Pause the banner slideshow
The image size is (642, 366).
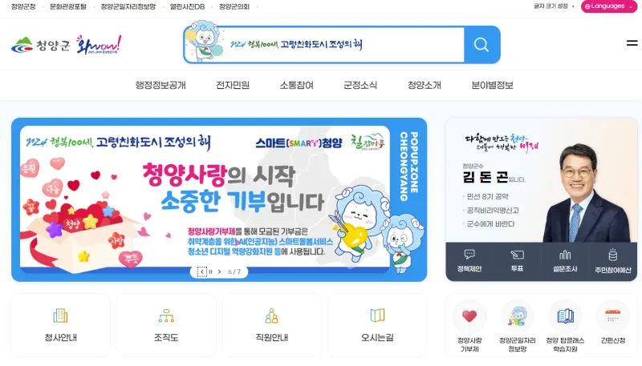pos(211,271)
